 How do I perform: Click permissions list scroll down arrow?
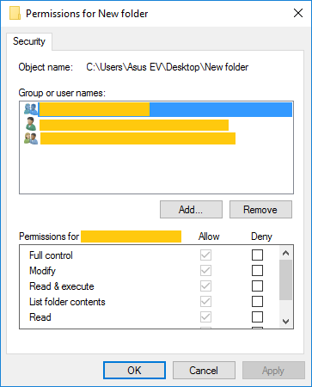[x=285, y=322]
